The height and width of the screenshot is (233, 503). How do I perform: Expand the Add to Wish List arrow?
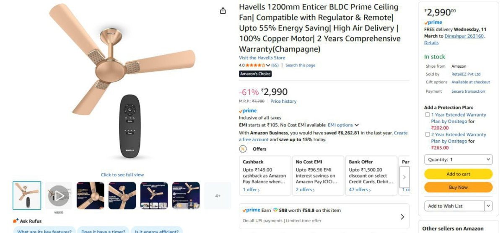(488, 206)
